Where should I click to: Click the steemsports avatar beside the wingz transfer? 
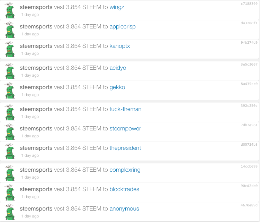click(10, 10)
